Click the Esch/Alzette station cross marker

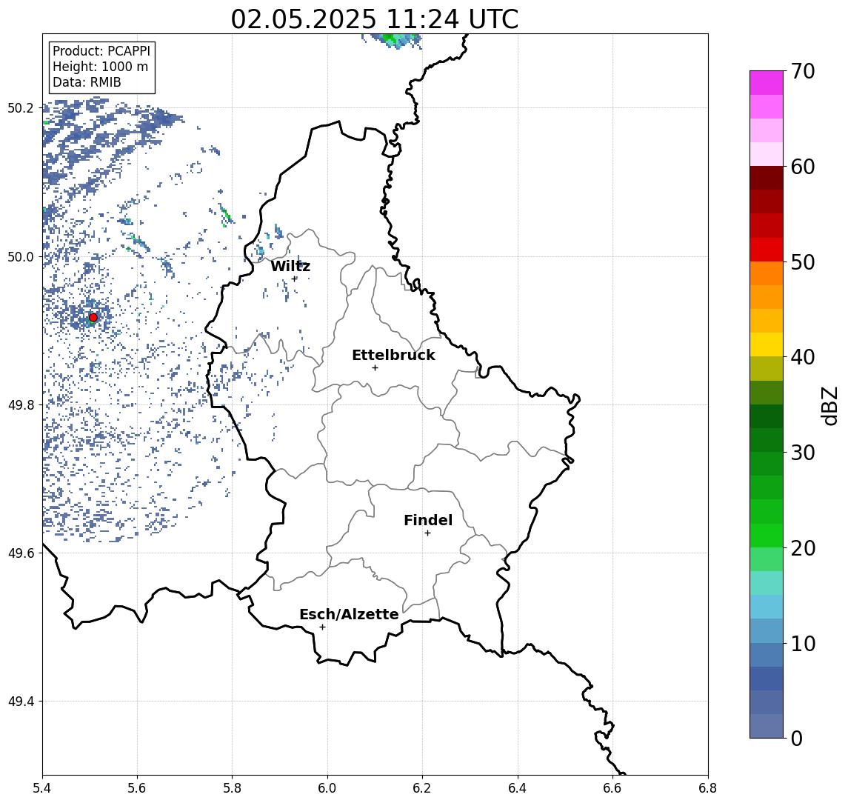click(x=322, y=627)
